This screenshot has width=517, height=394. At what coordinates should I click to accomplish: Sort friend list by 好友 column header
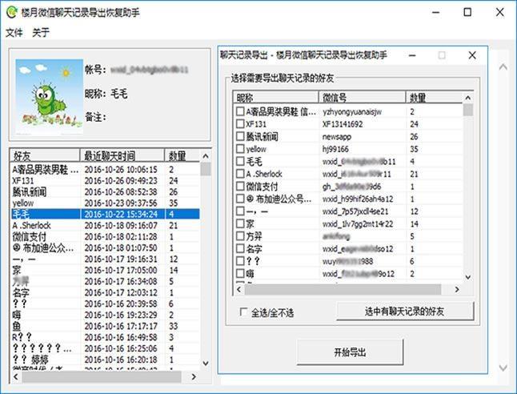pyautogui.click(x=45, y=155)
